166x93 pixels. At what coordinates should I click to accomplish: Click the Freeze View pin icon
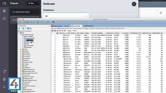(x=53, y=30)
